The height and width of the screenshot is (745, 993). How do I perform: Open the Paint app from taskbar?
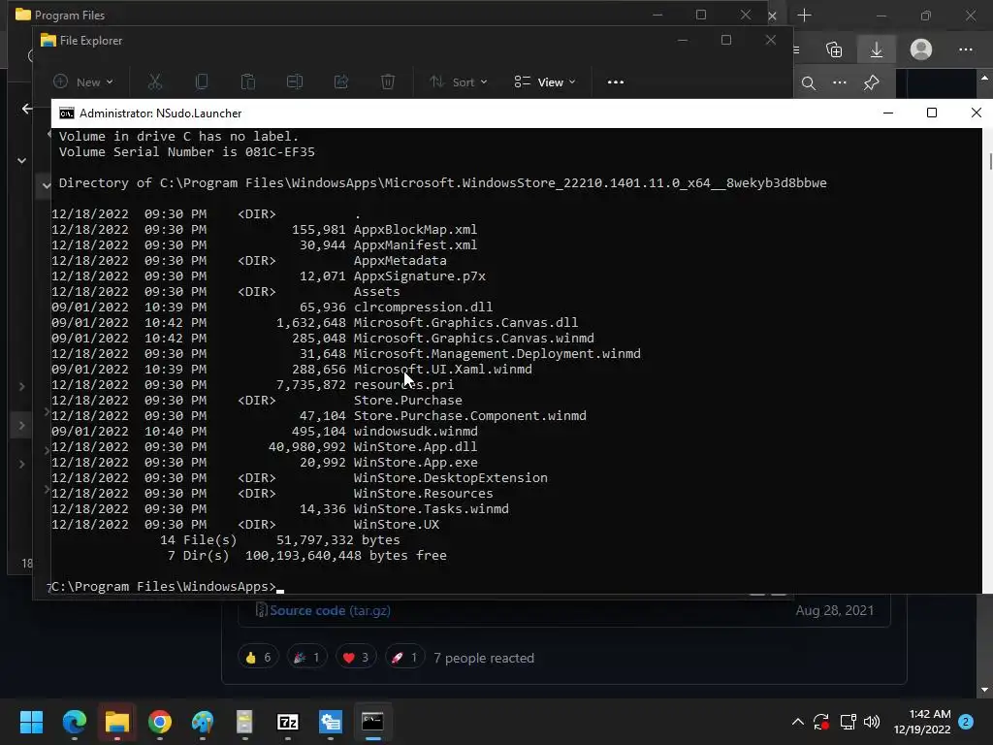click(203, 722)
